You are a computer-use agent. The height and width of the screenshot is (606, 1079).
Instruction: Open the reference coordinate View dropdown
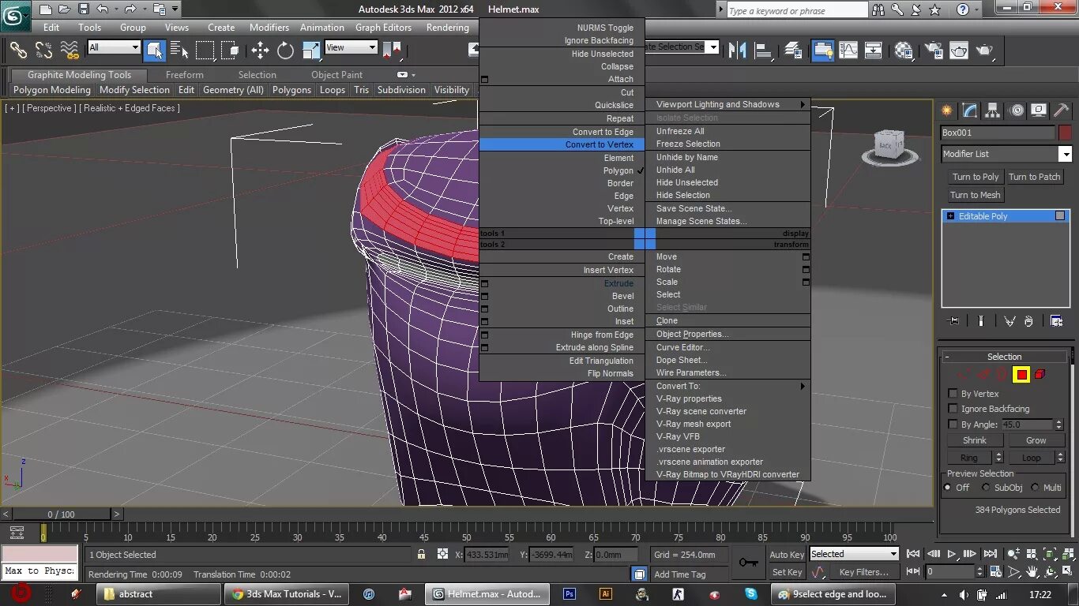tap(351, 47)
